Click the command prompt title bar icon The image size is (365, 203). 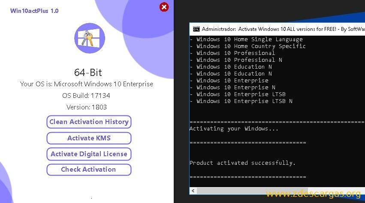196,29
